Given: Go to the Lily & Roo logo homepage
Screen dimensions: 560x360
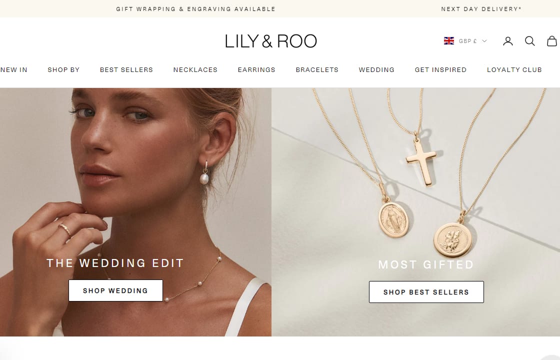Looking at the screenshot, I should pyautogui.click(x=271, y=41).
